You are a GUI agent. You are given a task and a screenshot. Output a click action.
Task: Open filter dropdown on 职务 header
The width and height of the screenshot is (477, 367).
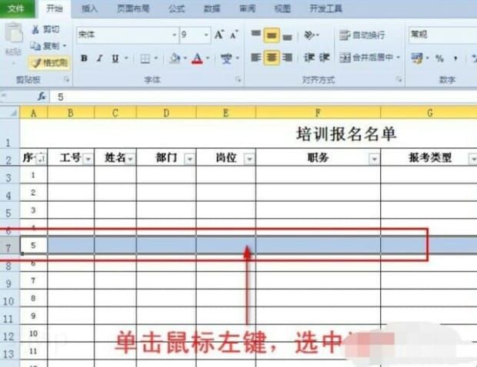click(374, 159)
